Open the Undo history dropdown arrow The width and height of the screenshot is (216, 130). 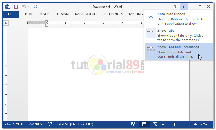point(28,6)
